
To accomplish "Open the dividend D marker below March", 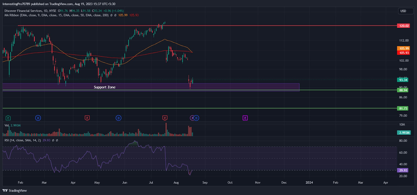I will click(x=38, y=118).
